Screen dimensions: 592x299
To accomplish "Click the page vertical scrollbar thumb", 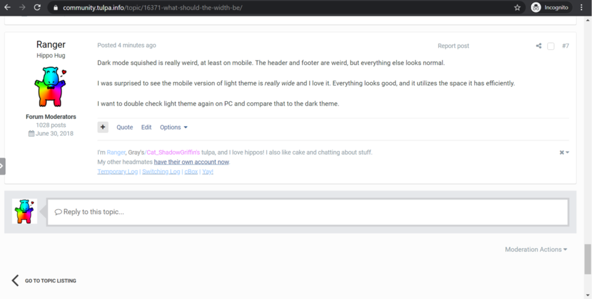I will pyautogui.click(x=587, y=259).
